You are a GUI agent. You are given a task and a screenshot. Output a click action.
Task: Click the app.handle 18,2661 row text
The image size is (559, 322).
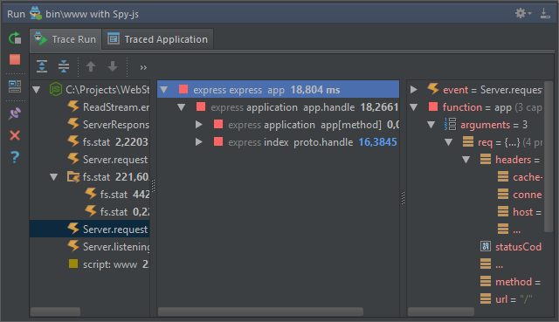tap(304, 107)
